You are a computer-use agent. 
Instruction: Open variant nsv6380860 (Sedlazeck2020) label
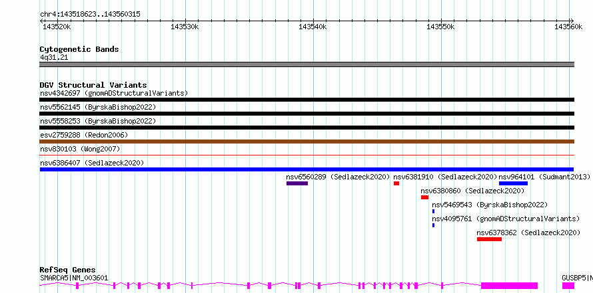tap(473, 191)
